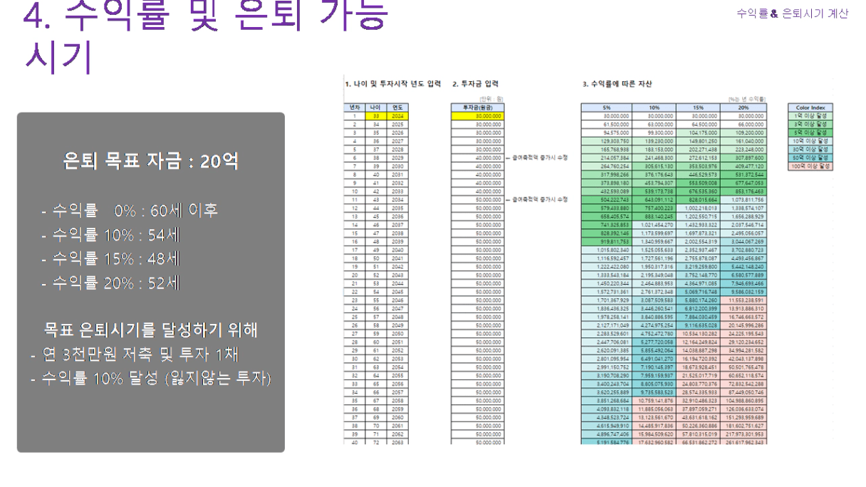Screen dimensions: 866x487
Task: Click the '수익률 10% 달성 (잃지않는 투자)' line
Action: click(x=150, y=379)
